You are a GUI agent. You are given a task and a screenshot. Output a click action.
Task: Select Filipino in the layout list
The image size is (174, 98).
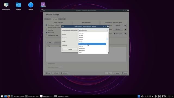click(92, 38)
